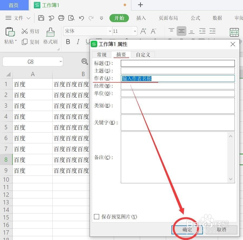243x240 pixels.
Task: Toggle center alignment
Action: (x=182, y=31)
